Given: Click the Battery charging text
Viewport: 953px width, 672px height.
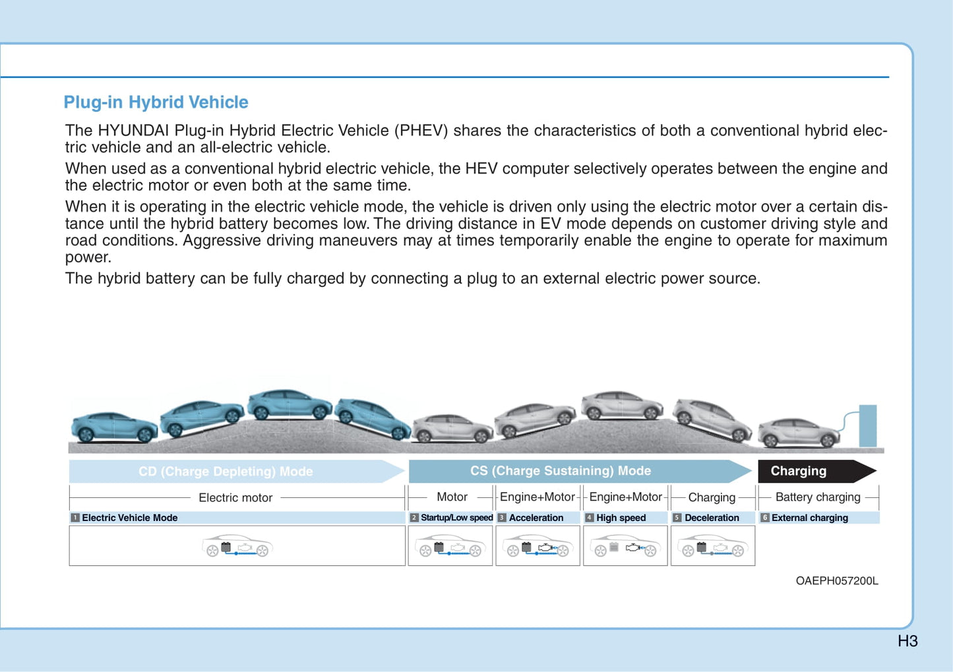Looking at the screenshot, I should point(818,497).
